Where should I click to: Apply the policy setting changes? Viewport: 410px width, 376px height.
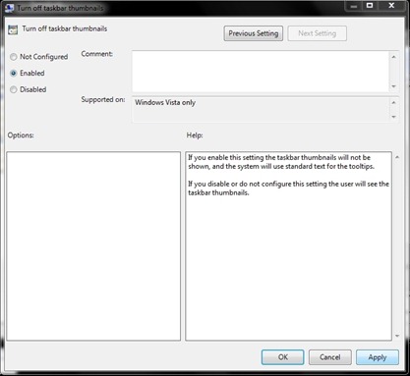click(x=378, y=357)
